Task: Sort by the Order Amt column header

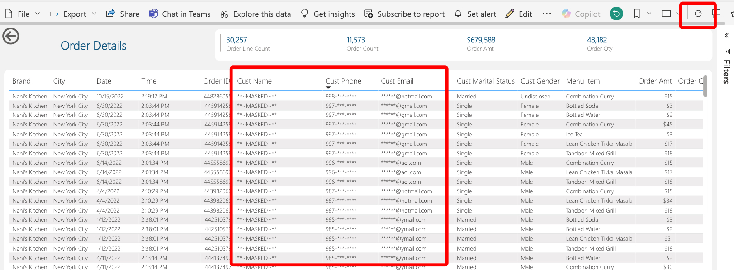Action: [x=655, y=81]
